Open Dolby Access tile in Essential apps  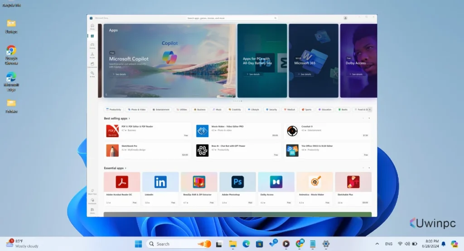[x=276, y=189]
